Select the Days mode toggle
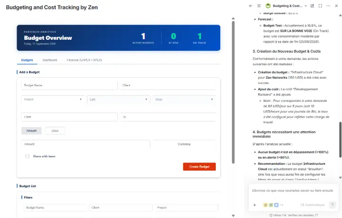Viewport: 342px width, 218px height. coord(55,131)
